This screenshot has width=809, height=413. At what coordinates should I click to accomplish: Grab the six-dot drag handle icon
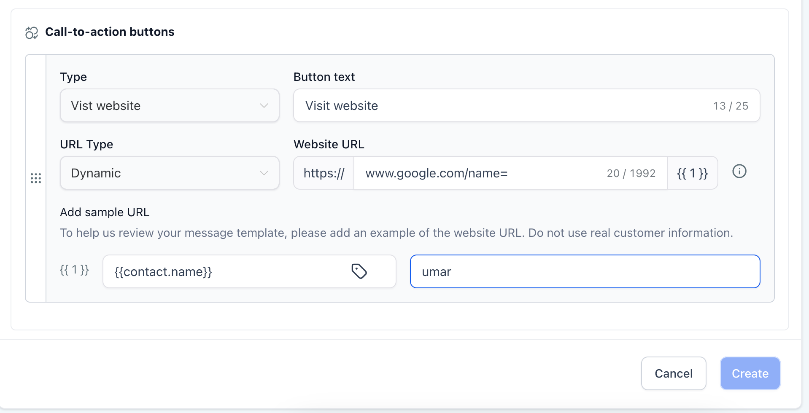pyautogui.click(x=36, y=178)
